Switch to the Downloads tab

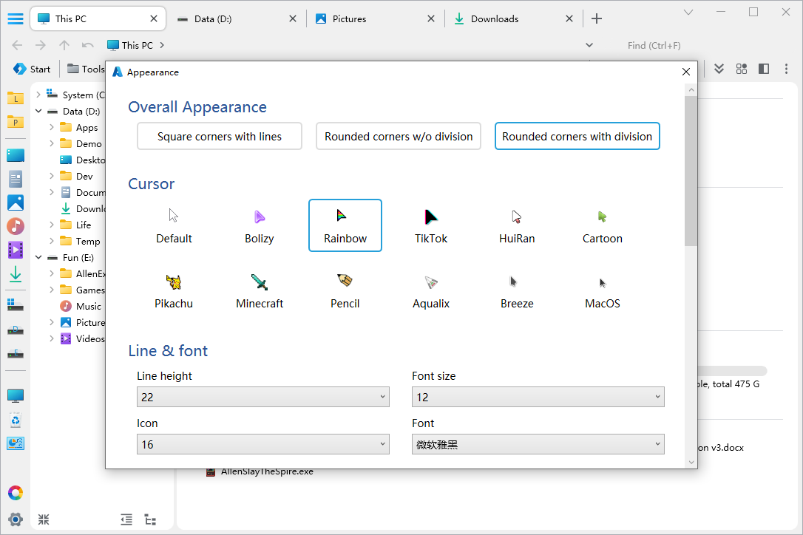click(494, 19)
